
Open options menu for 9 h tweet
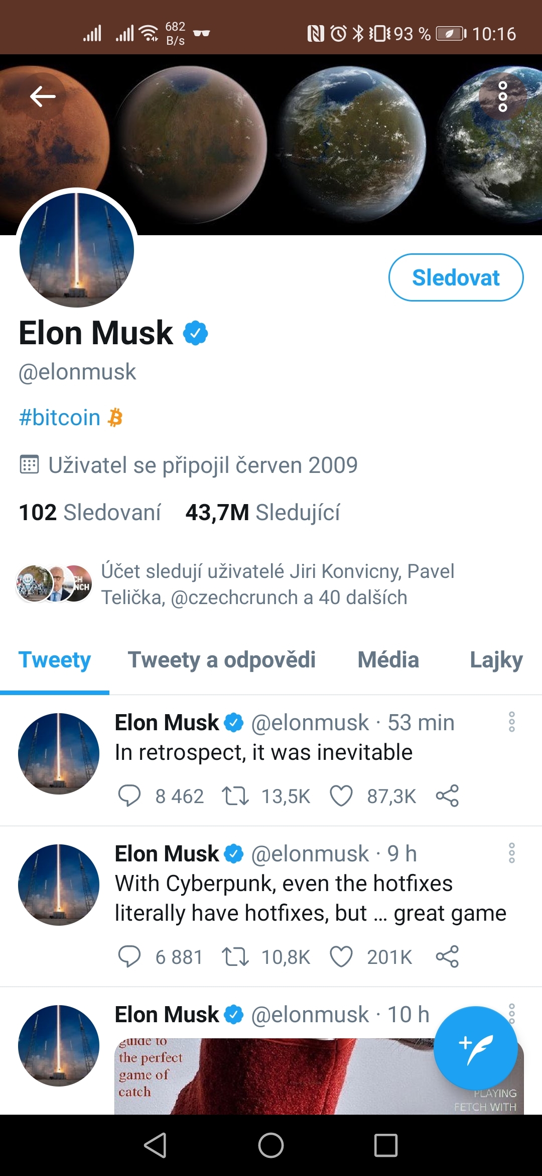coord(511,853)
